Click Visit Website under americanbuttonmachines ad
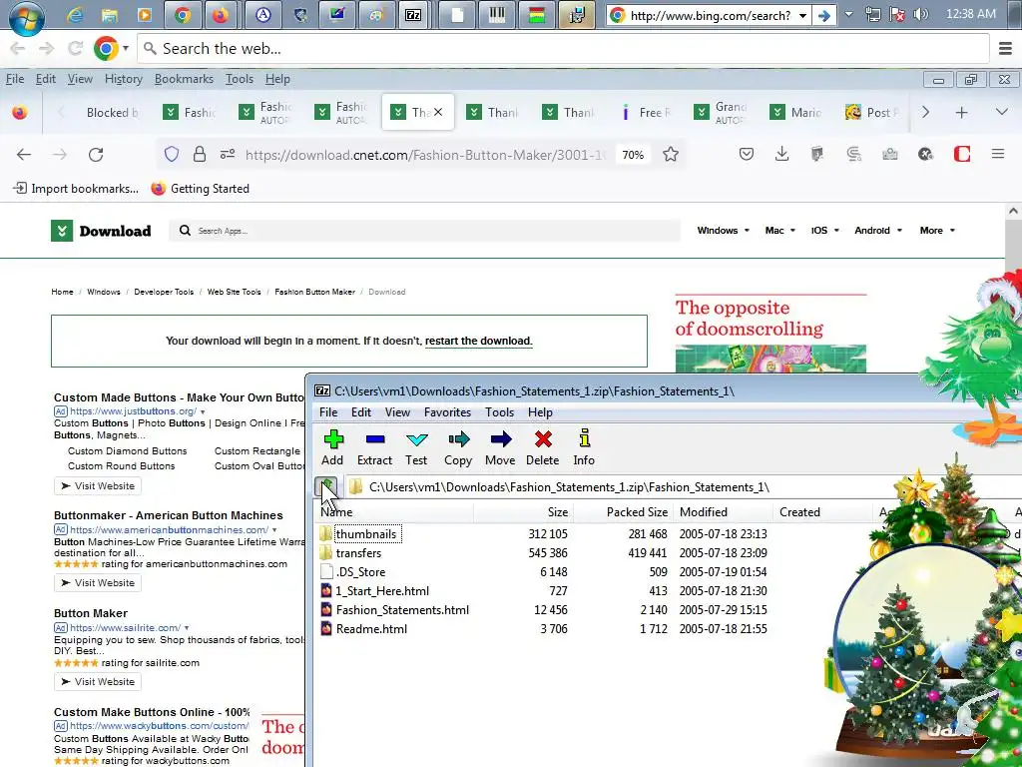Viewport: 1022px width, 767px height. coord(98,583)
